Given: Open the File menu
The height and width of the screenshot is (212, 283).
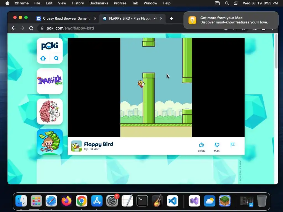Looking at the screenshot, I should (x=37, y=3).
